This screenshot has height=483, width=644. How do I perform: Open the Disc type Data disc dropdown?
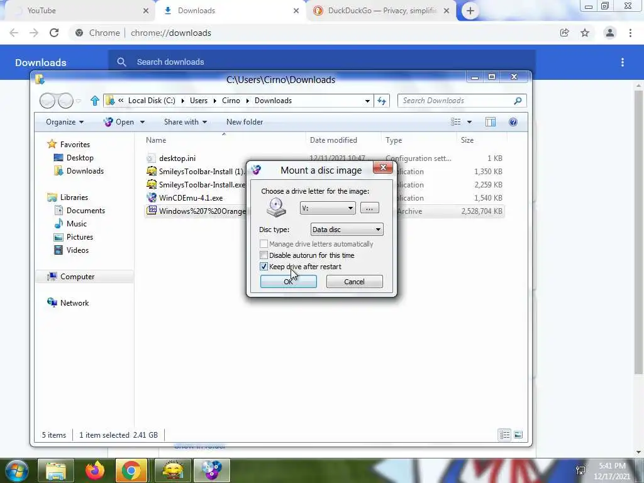coord(347,229)
